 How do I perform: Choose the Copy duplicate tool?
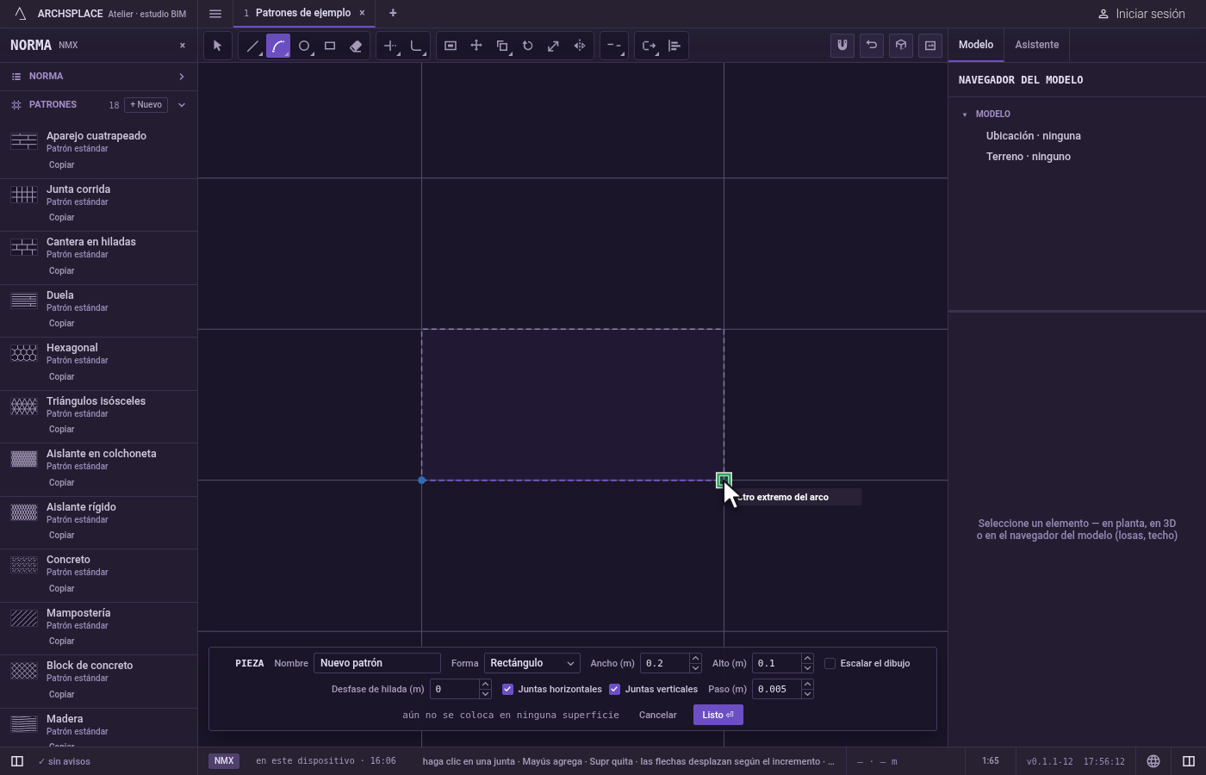click(502, 46)
